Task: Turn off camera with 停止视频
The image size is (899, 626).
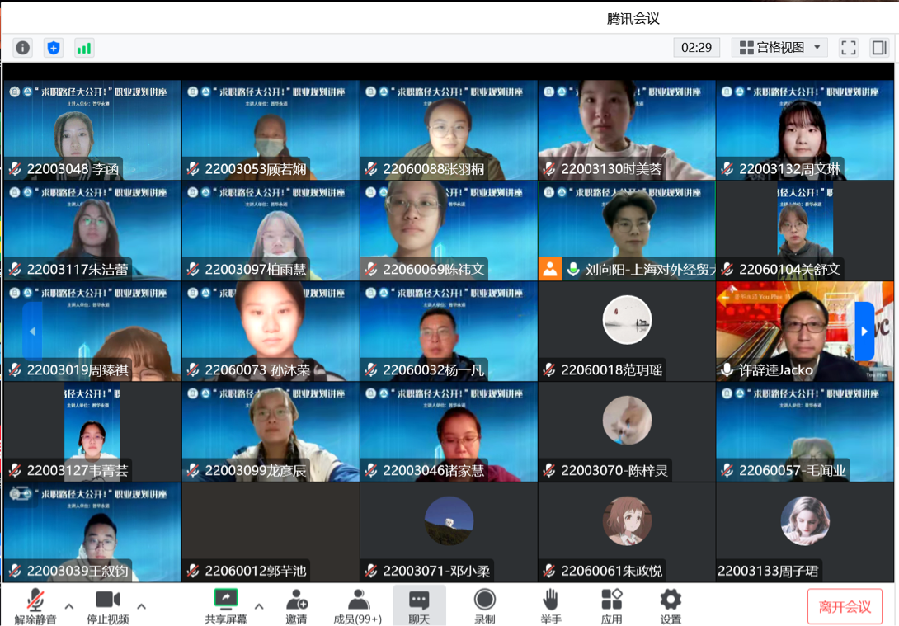Action: pos(107,605)
